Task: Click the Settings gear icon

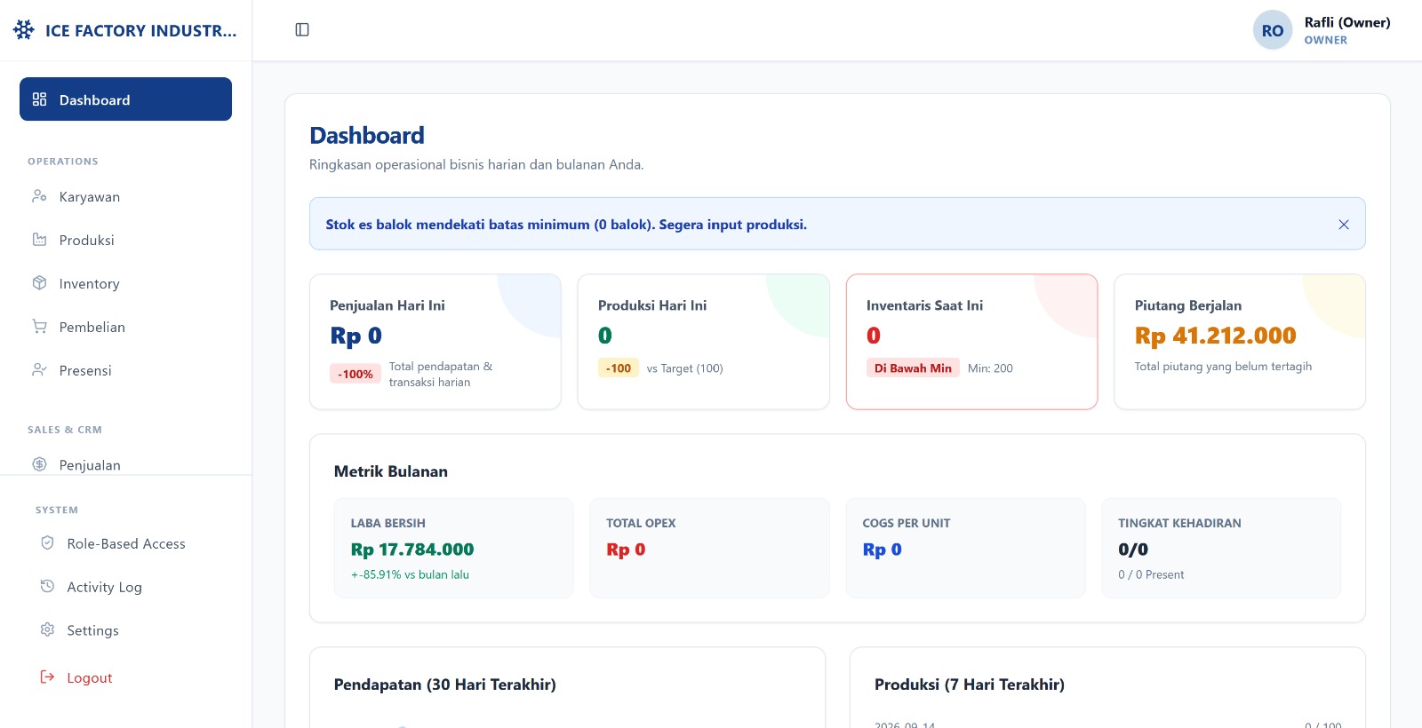Action: 47,630
